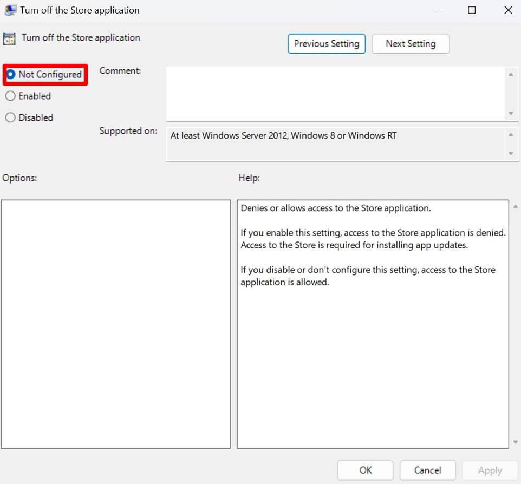This screenshot has height=484, width=521.
Task: Click the Help pane scroll up arrow
Action: pyautogui.click(x=516, y=207)
